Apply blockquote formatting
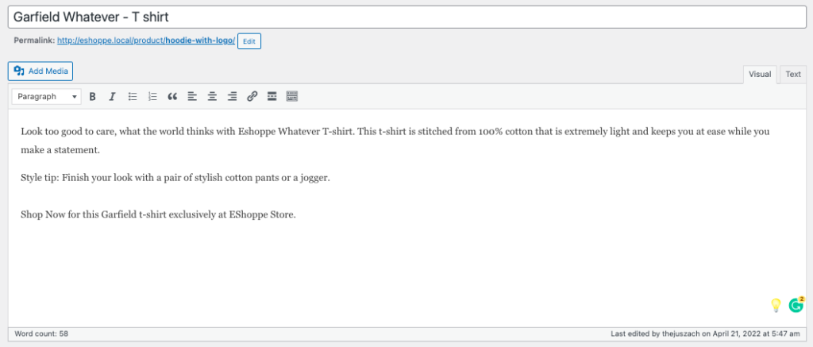Viewport: 813px width, 347px height. tap(172, 96)
